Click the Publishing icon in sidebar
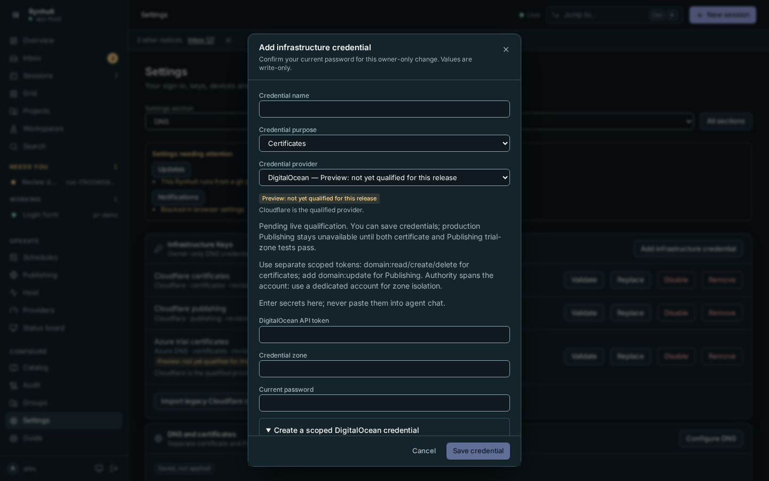This screenshot has width=769, height=481. pyautogui.click(x=14, y=275)
